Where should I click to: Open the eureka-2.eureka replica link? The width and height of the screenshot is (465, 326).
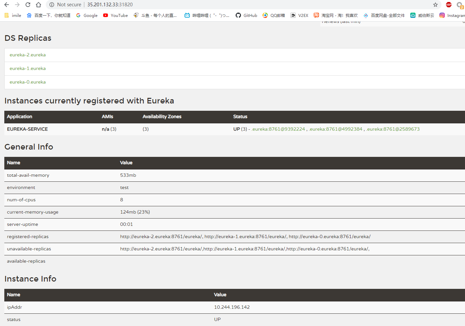[28, 55]
